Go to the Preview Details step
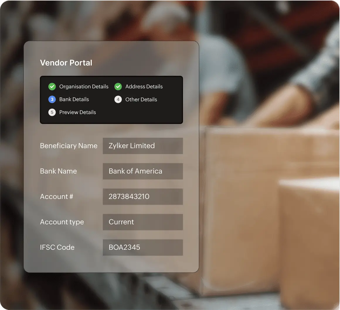This screenshot has height=310, width=340. tap(78, 112)
